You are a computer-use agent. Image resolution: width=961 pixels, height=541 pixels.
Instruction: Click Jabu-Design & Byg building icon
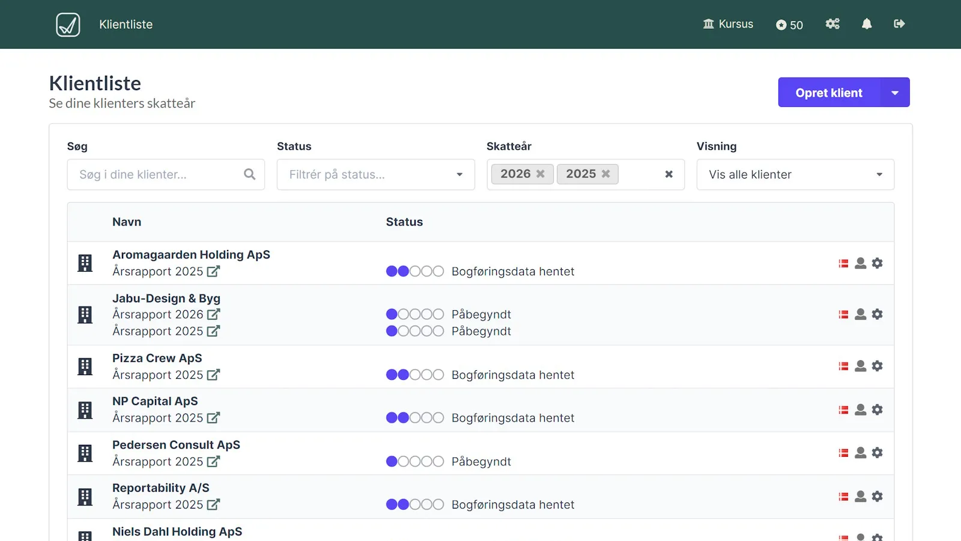click(x=85, y=315)
